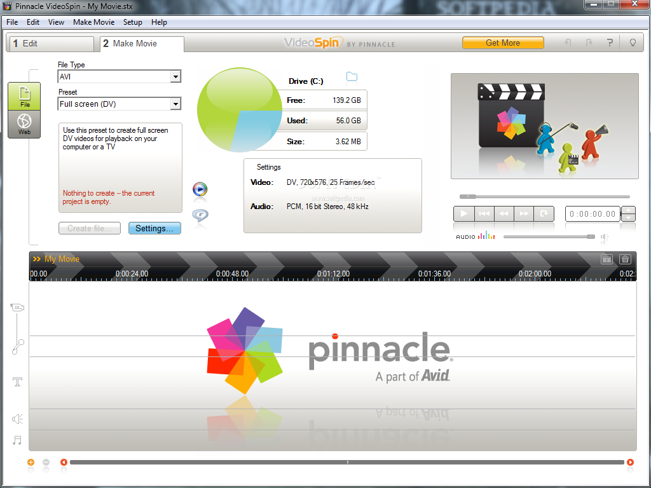Select the Web output icon
The image size is (651, 488).
(25, 124)
